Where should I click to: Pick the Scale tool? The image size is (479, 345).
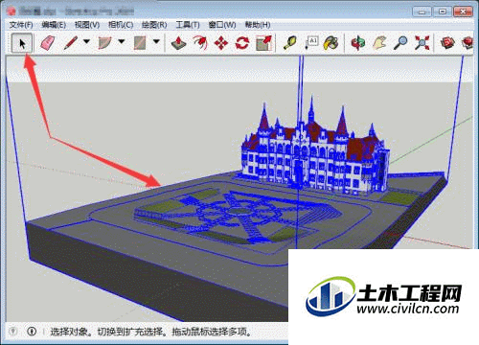pyautogui.click(x=263, y=43)
